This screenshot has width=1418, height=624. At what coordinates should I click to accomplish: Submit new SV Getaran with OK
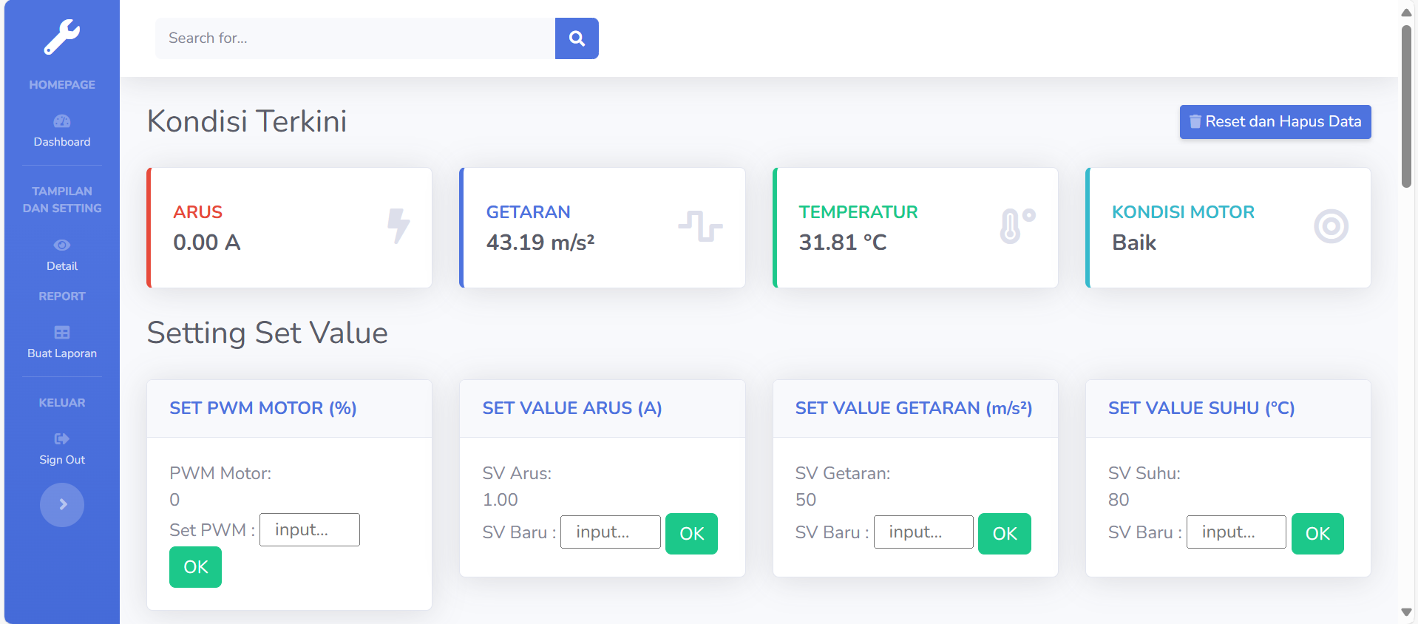click(1004, 534)
